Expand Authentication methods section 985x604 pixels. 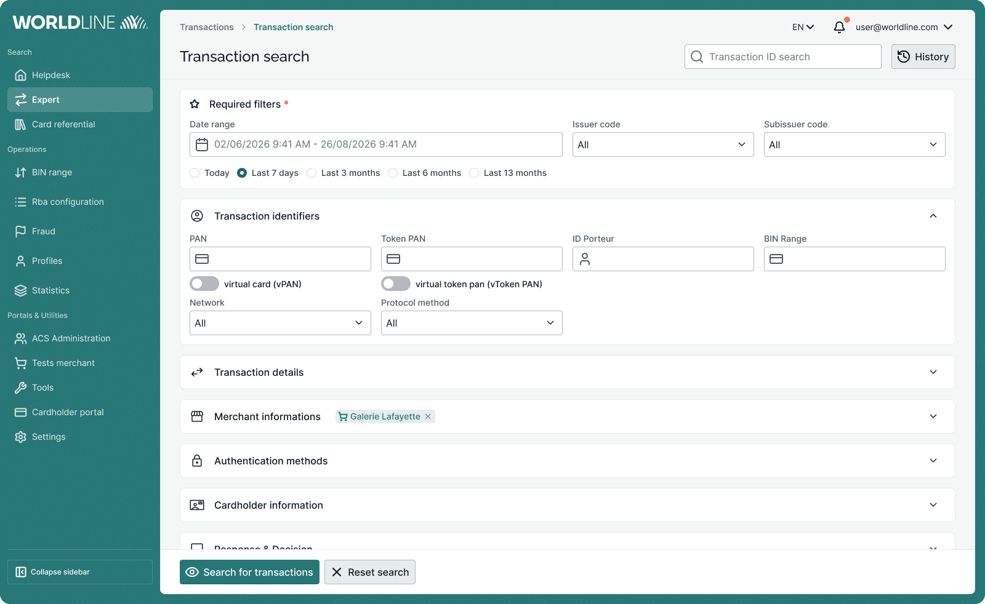933,461
